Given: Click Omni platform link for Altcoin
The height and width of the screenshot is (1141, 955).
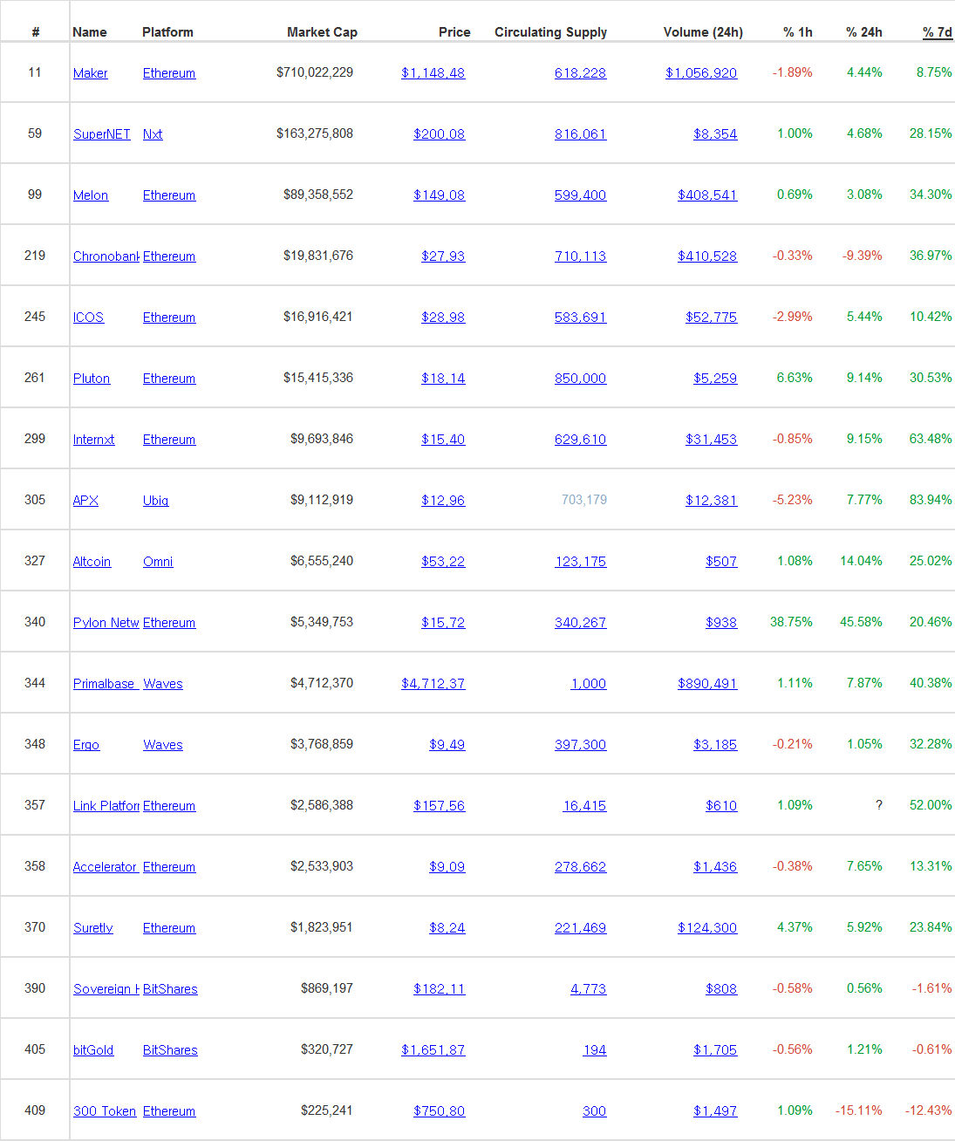Looking at the screenshot, I should point(158,562).
